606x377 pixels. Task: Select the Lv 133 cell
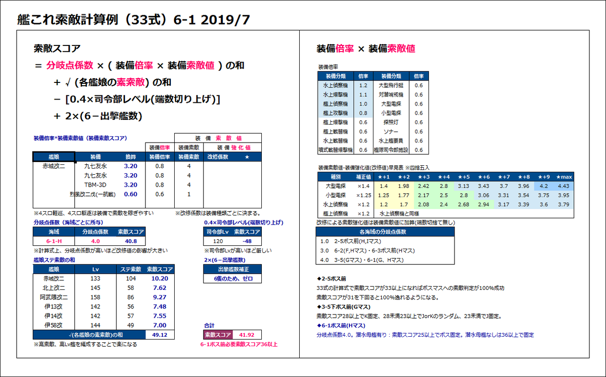click(x=95, y=278)
